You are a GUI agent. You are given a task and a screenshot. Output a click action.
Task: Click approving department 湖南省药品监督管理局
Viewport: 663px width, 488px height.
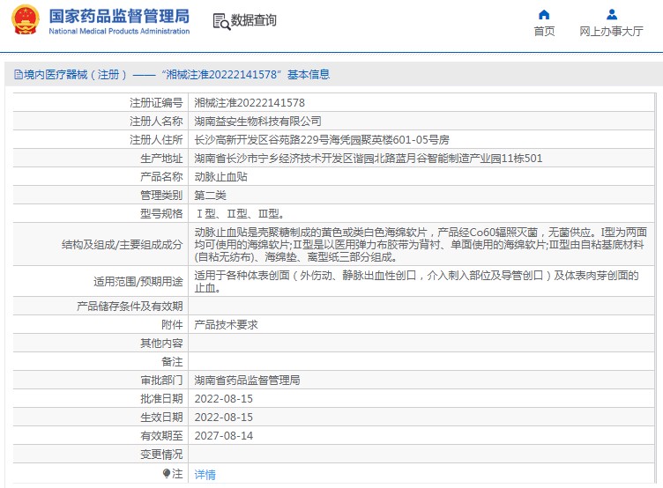(x=247, y=381)
